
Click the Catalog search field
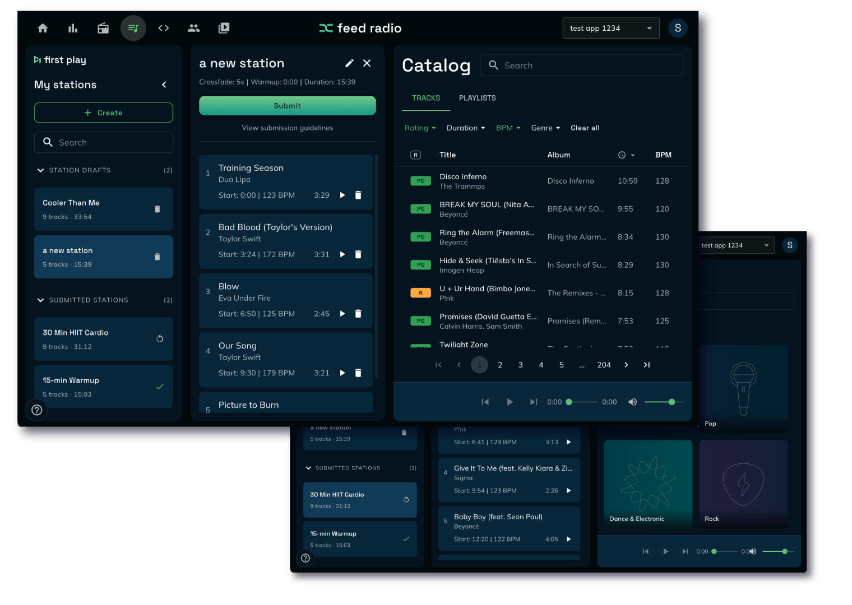tap(583, 66)
